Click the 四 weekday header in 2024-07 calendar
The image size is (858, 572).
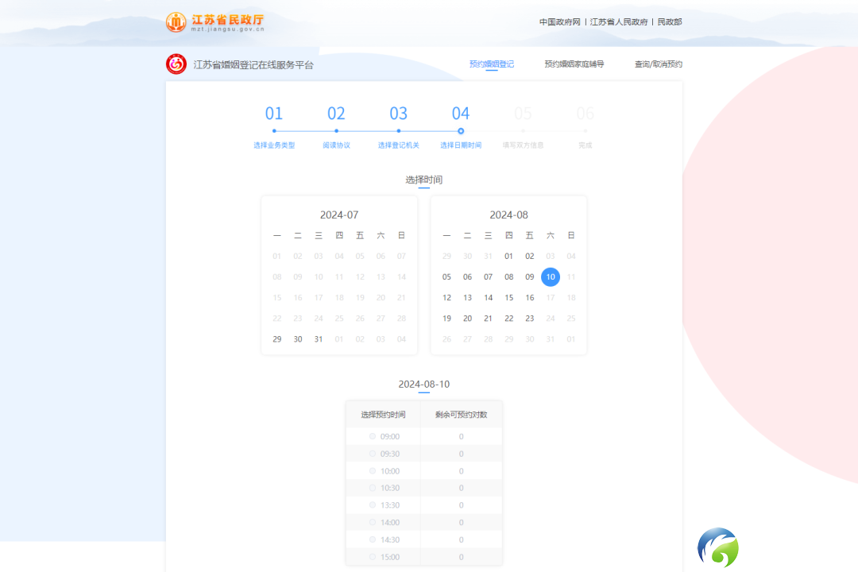[x=339, y=235]
